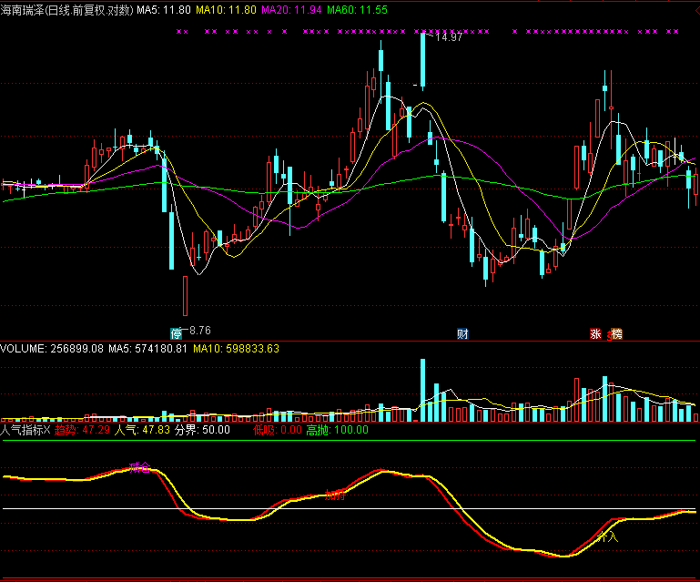The height and width of the screenshot is (582, 700).
Task: Open the 人气指标X indicator name
Action: (x=25, y=429)
